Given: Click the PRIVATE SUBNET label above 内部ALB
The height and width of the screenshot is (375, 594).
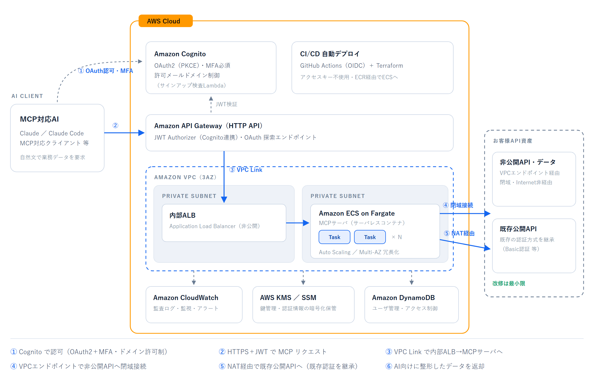Looking at the screenshot, I should [189, 196].
